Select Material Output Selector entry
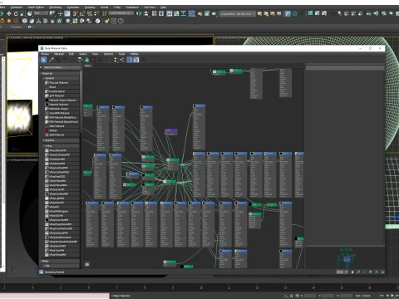 (x=62, y=100)
